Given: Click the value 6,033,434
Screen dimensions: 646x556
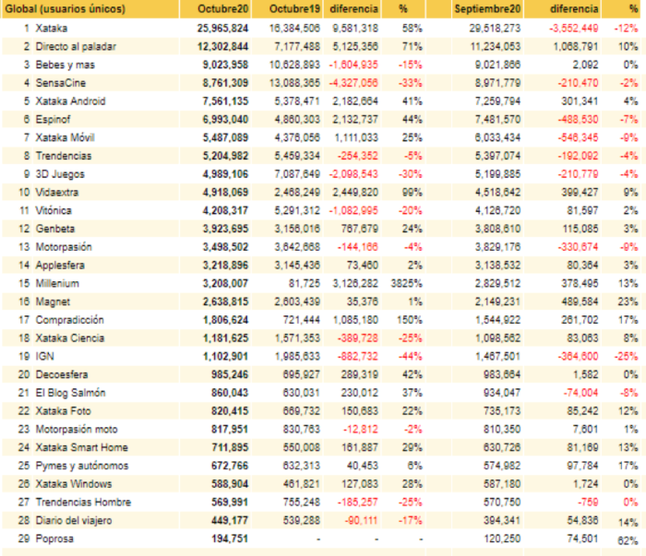Looking at the screenshot, I should [x=497, y=137].
